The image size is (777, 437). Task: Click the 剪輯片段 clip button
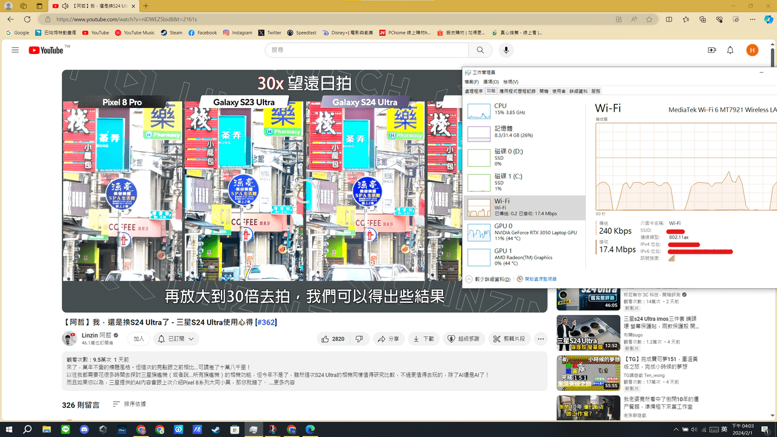pyautogui.click(x=509, y=339)
